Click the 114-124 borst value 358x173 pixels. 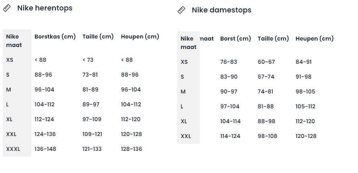(x=230, y=136)
